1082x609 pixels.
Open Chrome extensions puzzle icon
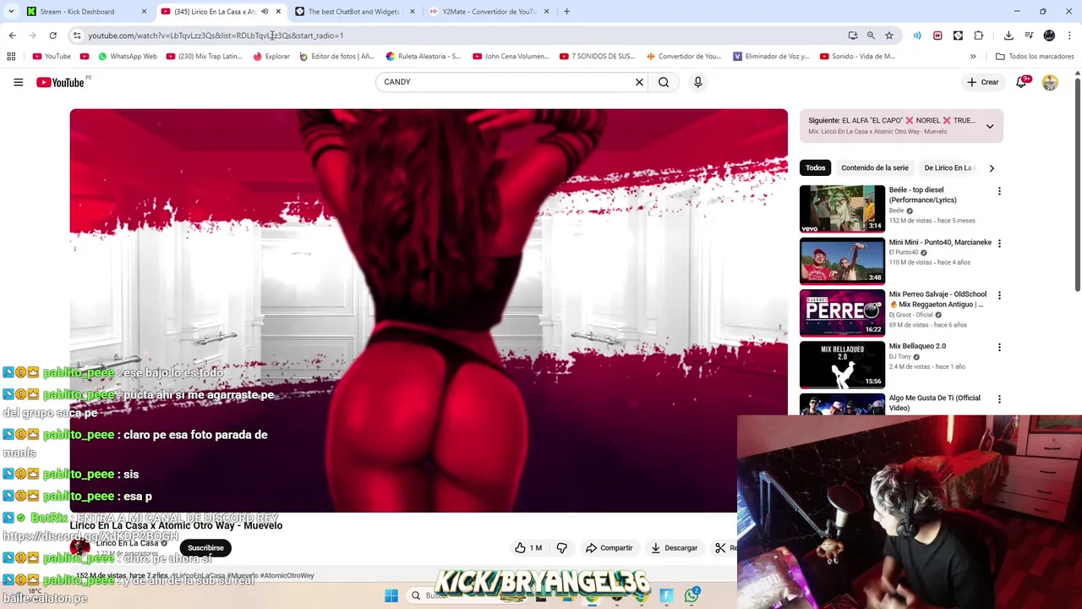pyautogui.click(x=978, y=36)
